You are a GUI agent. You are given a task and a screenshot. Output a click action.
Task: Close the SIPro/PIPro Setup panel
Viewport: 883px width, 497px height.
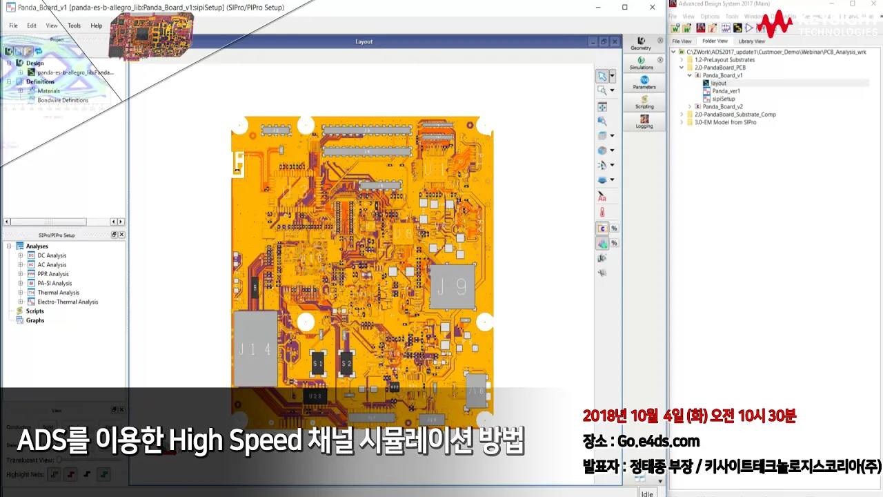click(x=121, y=235)
